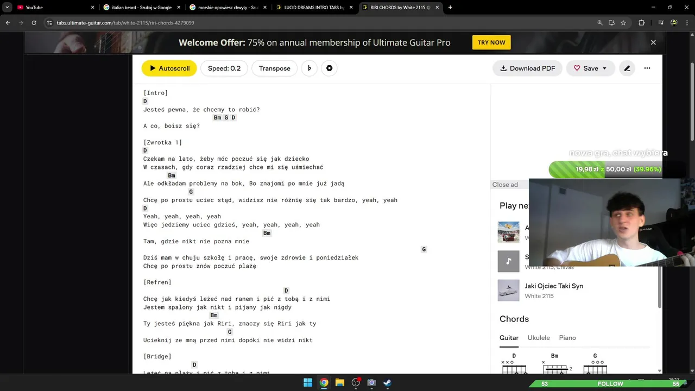
Task: Select the Guitar chords tab
Action: pyautogui.click(x=509, y=338)
